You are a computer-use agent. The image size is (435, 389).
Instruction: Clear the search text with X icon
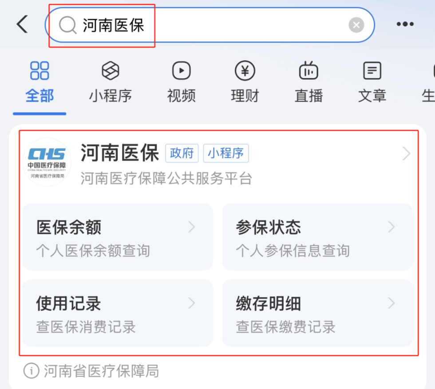pos(356,25)
